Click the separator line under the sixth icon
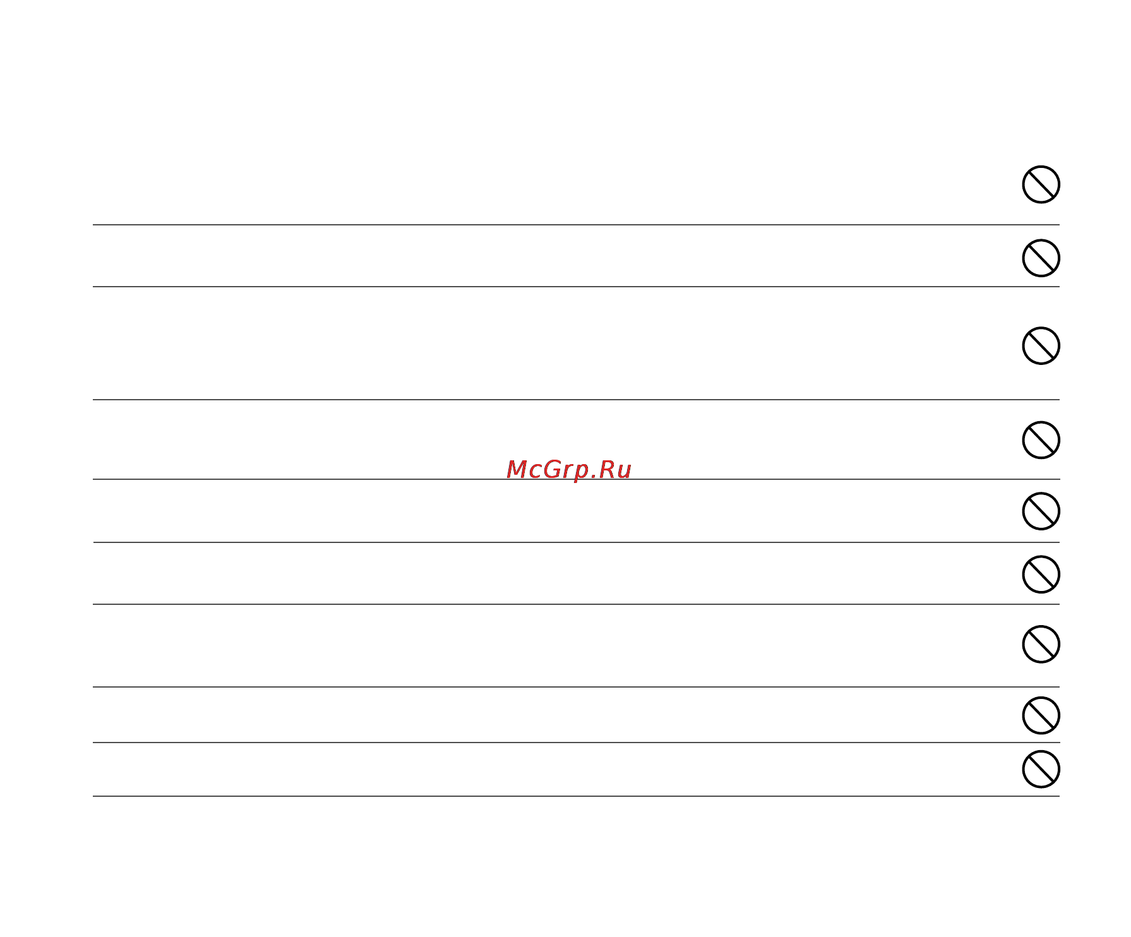 (x=576, y=604)
